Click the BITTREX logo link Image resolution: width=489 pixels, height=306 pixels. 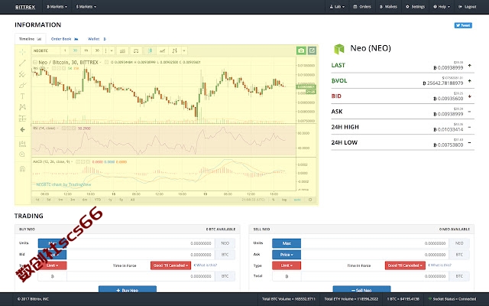click(25, 7)
